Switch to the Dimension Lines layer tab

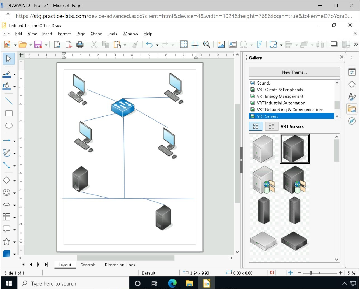point(120,265)
